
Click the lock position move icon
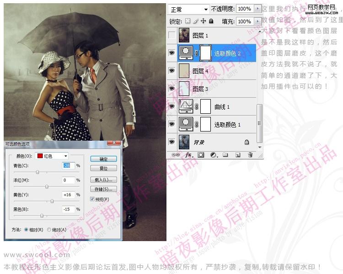(x=203, y=21)
